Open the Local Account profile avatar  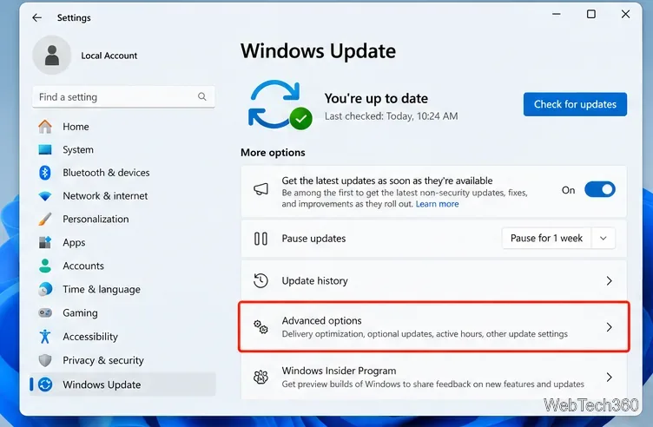[x=52, y=55]
